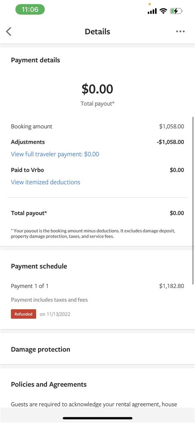
Task: Open the three-dot more options menu
Action: 180,31
